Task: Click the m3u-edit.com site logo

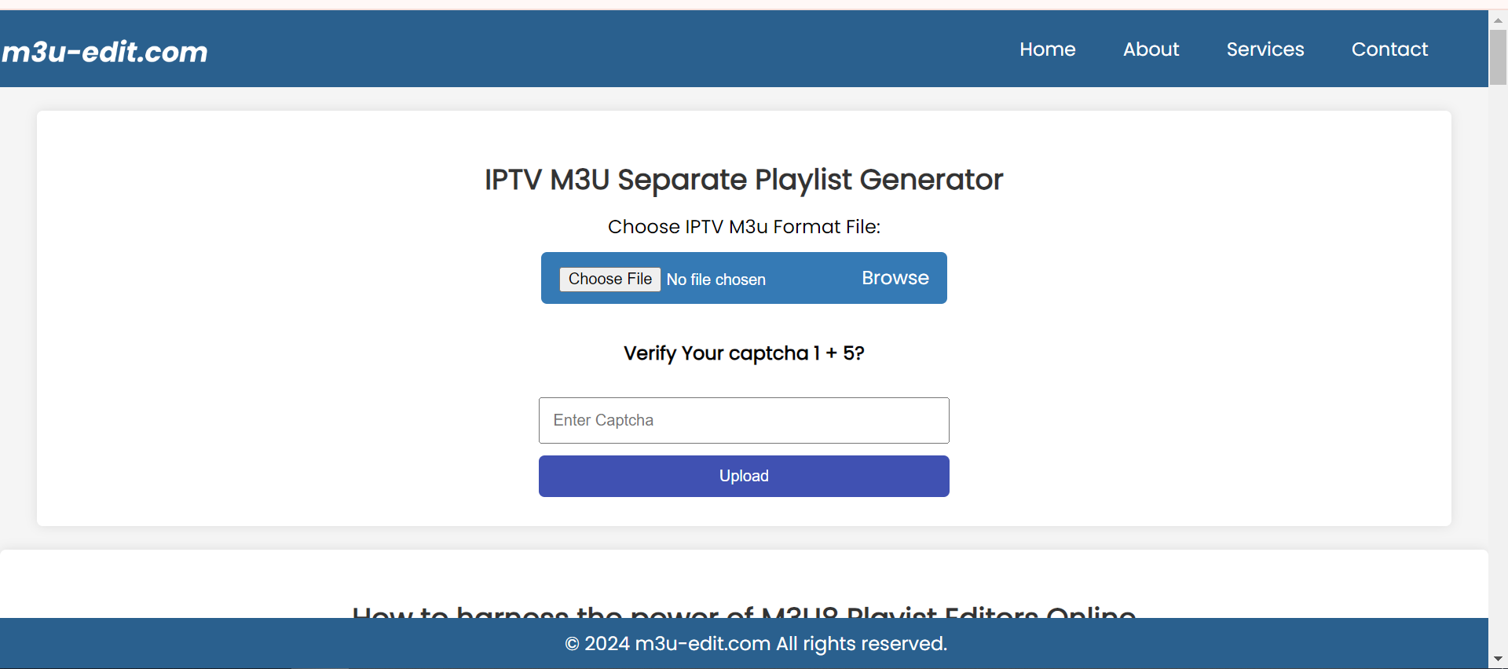Action: 105,52
